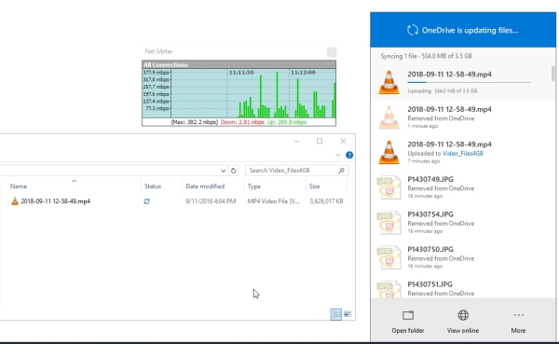The height and width of the screenshot is (344, 559).
Task: Click the upload progress bar of the mp4
Action: (470, 82)
